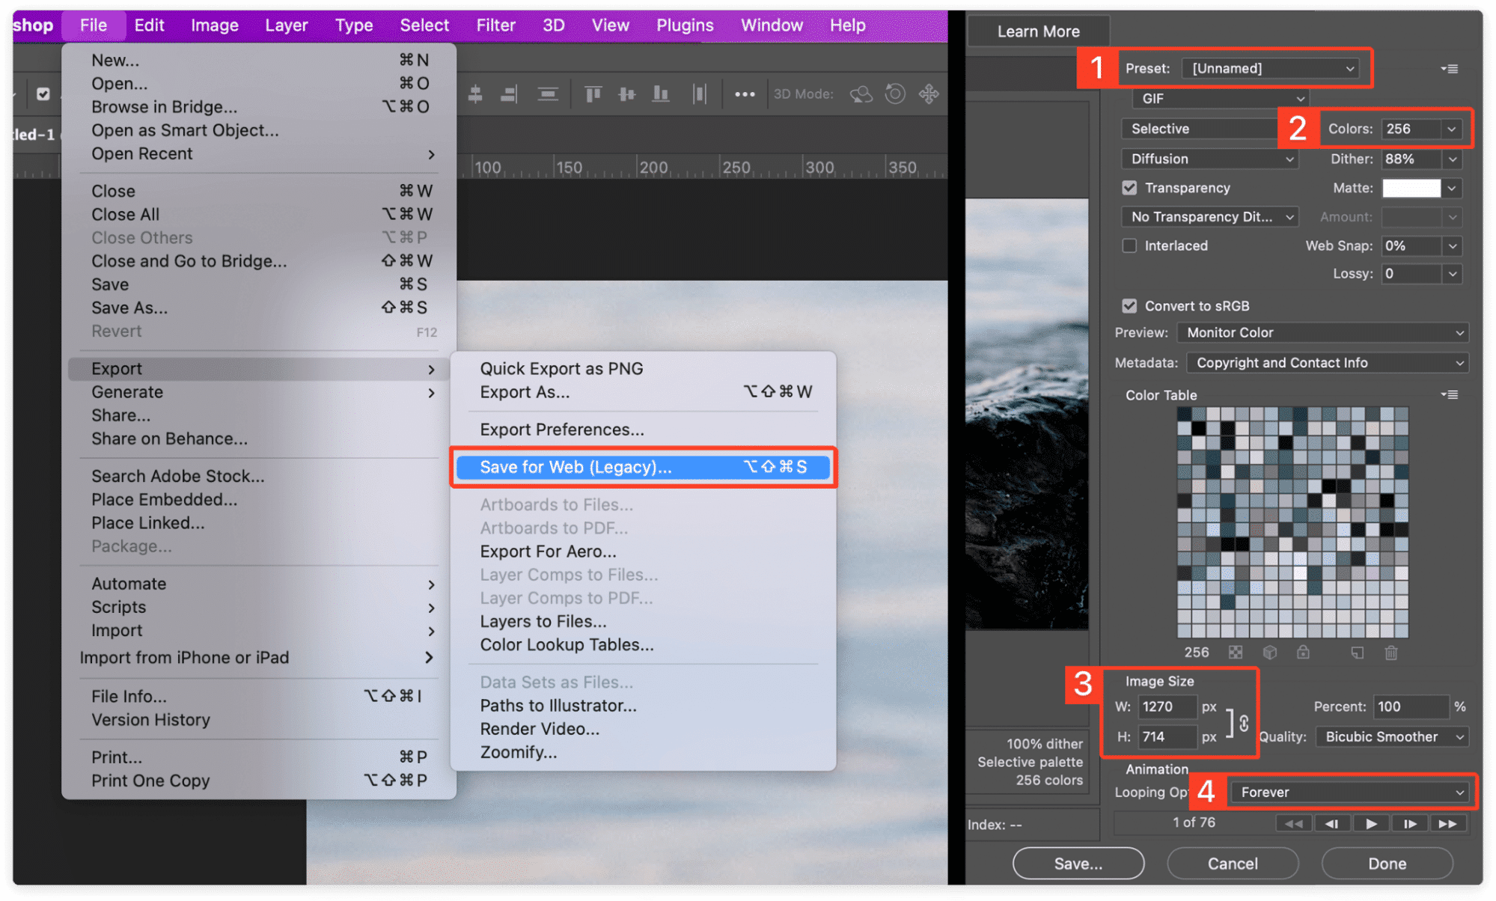Open the GIF file format dropdown
The height and width of the screenshot is (901, 1496).
(1220, 99)
